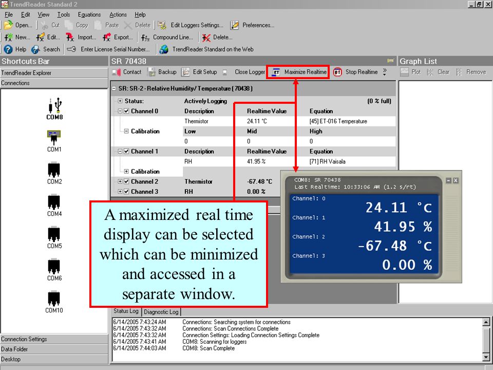
Task: Open the Actions menu
Action: click(x=118, y=14)
